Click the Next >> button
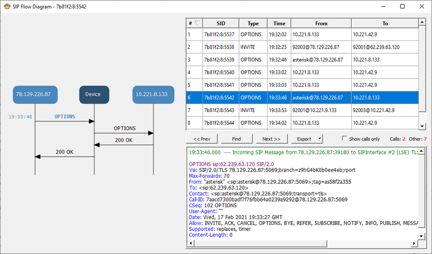 271,139
